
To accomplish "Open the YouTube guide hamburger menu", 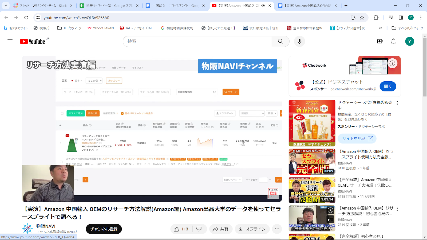I will (x=10, y=41).
